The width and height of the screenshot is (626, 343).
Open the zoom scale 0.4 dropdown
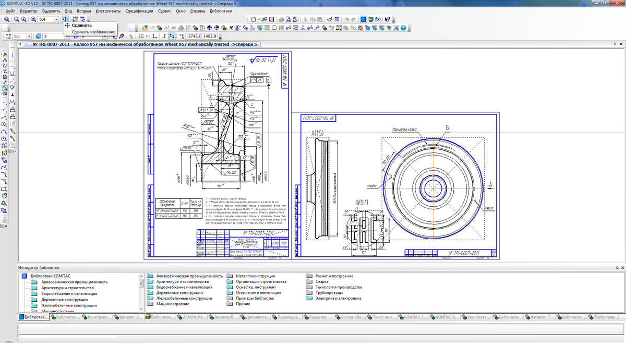pyautogui.click(x=56, y=19)
